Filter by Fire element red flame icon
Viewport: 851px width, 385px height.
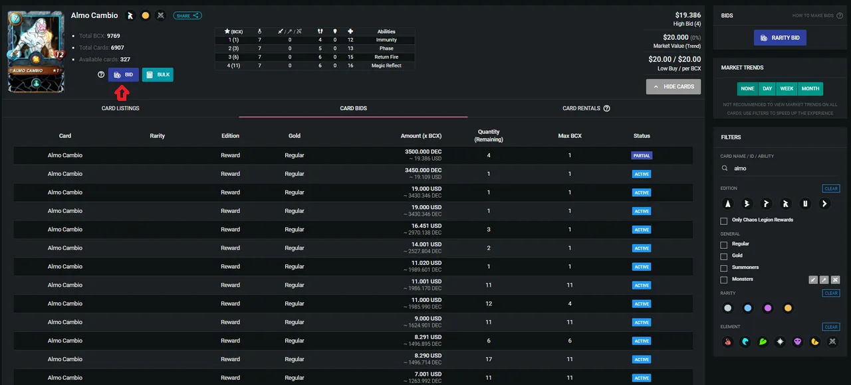(728, 342)
